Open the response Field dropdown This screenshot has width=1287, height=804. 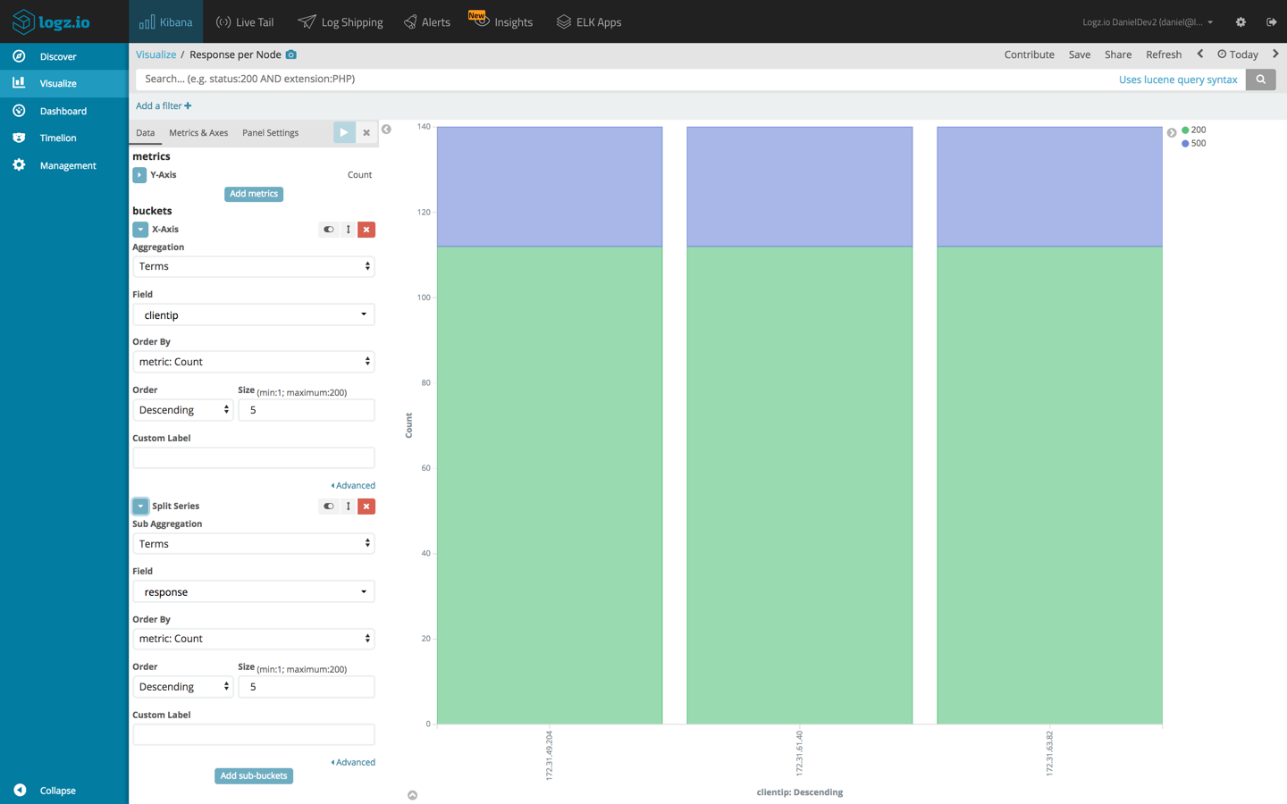coord(254,591)
